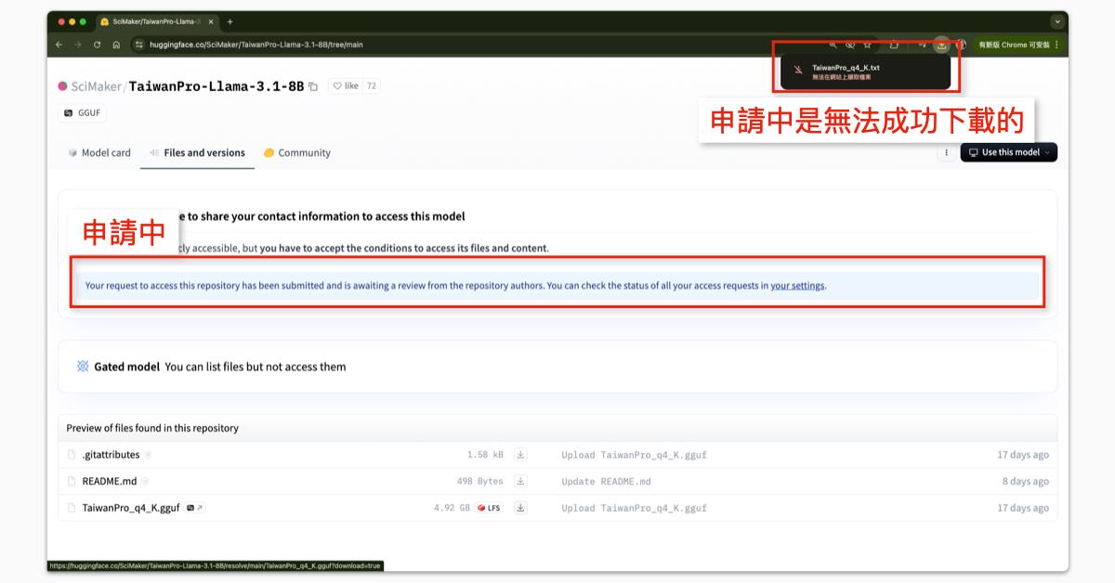Open the Chrome downloads icon in toolbar
This screenshot has height=583, width=1115.
point(941,44)
